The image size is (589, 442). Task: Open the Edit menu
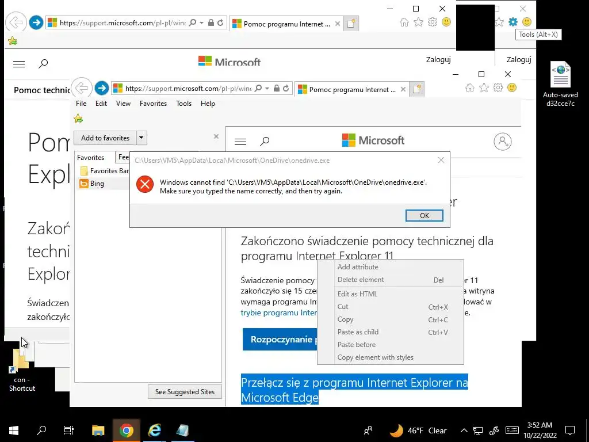click(101, 104)
